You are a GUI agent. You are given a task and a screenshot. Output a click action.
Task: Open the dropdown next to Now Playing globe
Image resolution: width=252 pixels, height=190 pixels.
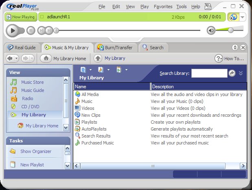(x=243, y=17)
